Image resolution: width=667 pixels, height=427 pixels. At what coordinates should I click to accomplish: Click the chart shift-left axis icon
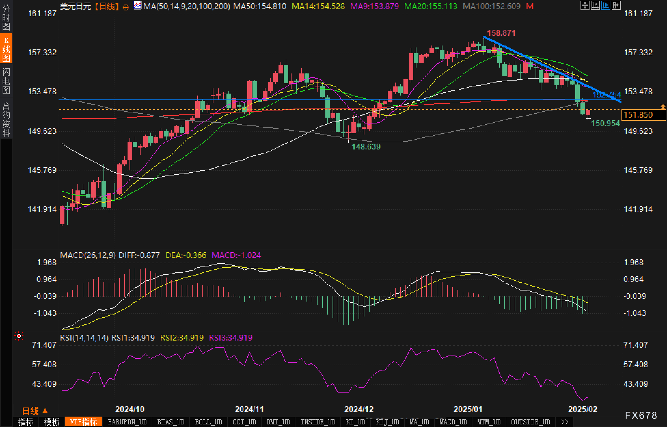(595, 5)
